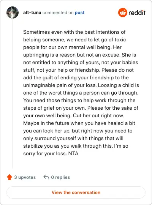Click the phrase "I'm so" near the comment's end

[x=121, y=146]
